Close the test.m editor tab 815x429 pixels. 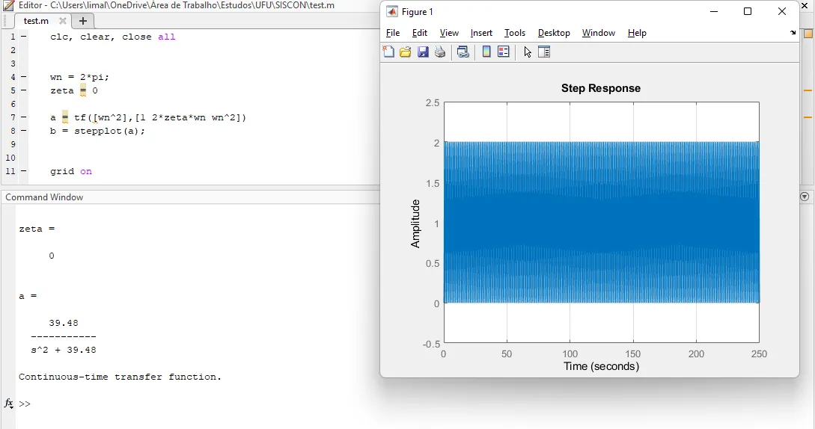(x=63, y=21)
